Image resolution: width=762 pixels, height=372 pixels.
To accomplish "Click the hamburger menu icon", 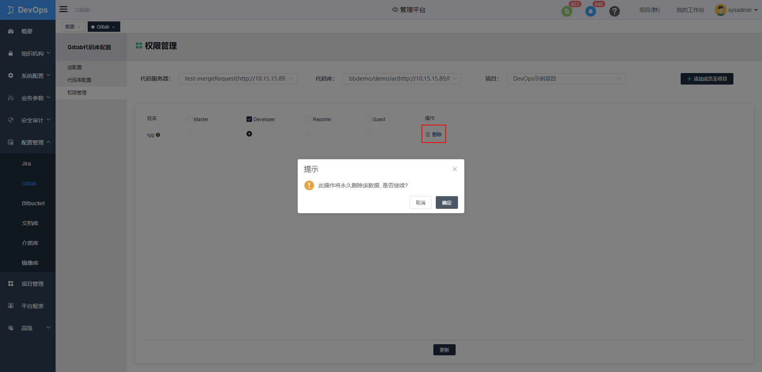I will 63,9.
